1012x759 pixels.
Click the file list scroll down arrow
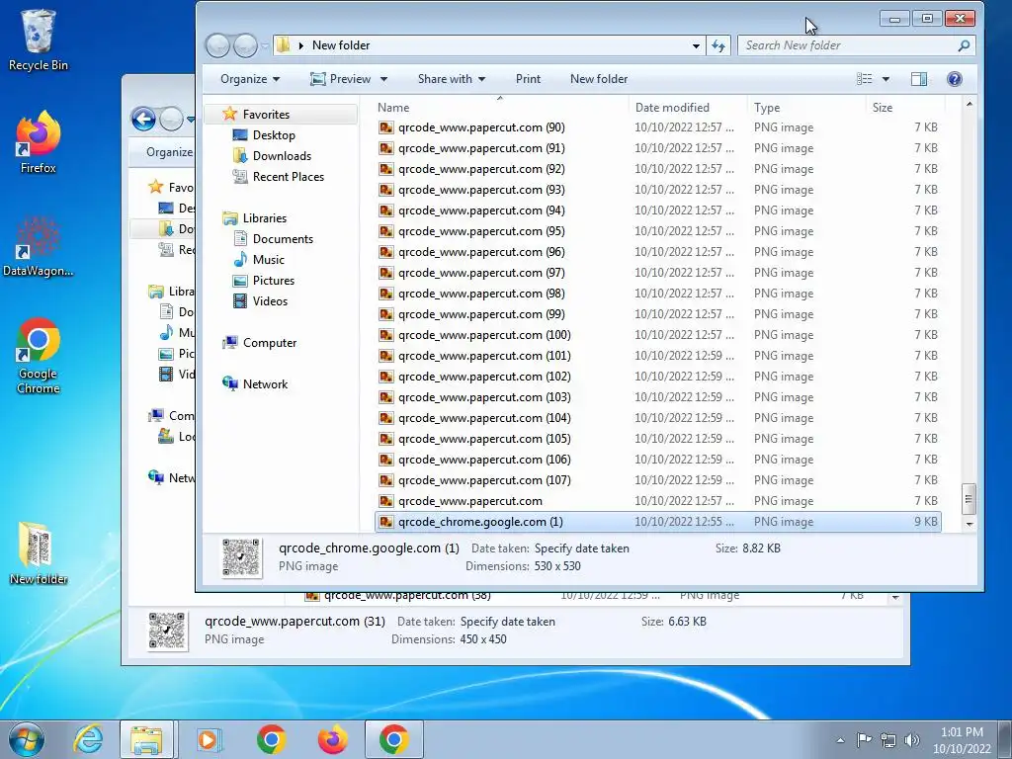[969, 524]
